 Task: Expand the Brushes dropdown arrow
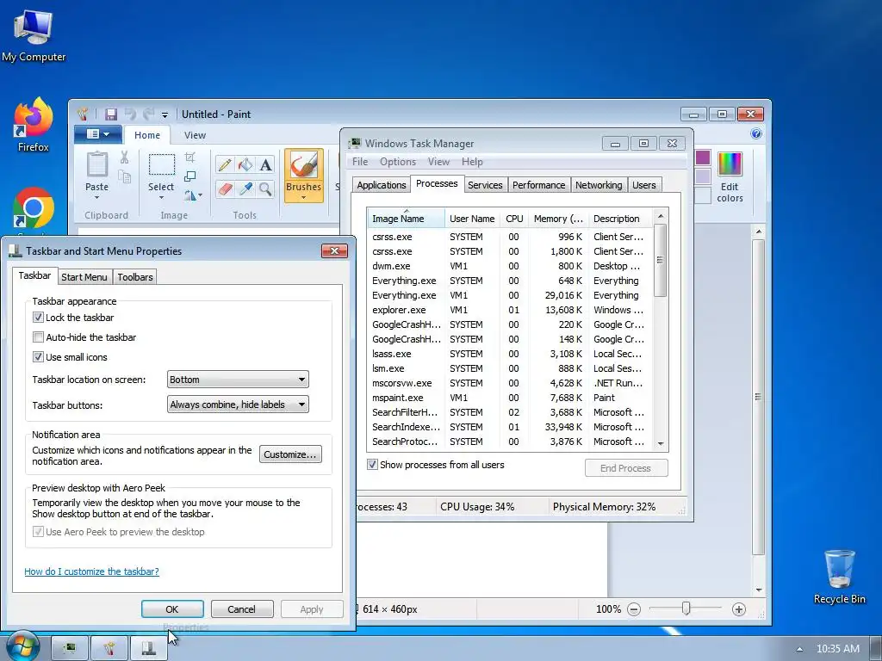point(304,197)
